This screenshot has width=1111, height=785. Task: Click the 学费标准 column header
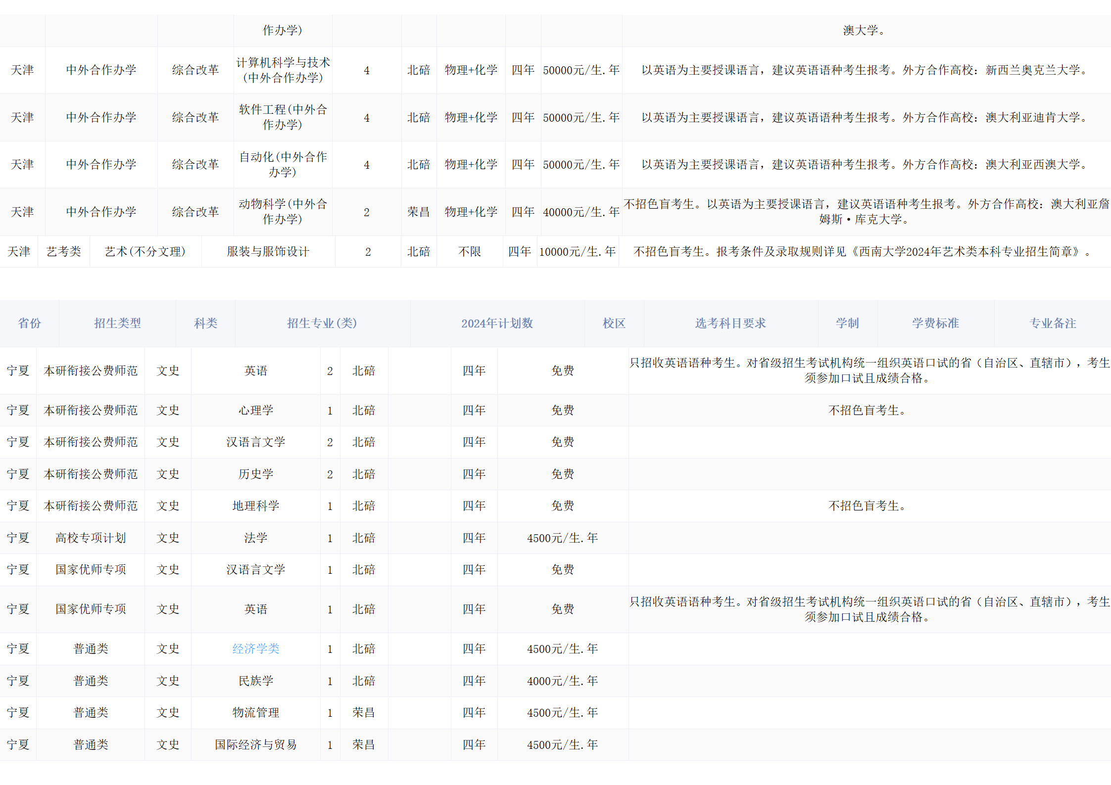[935, 323]
